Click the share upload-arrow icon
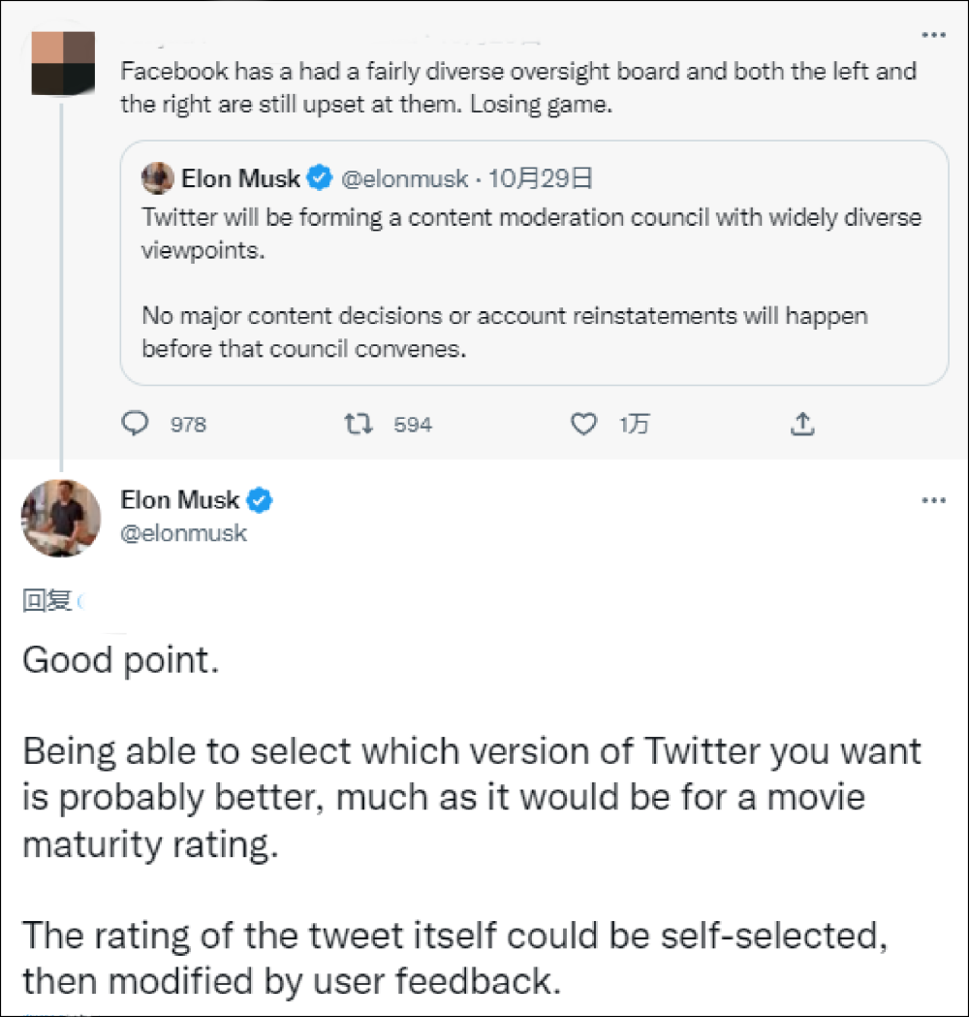 pos(803,424)
